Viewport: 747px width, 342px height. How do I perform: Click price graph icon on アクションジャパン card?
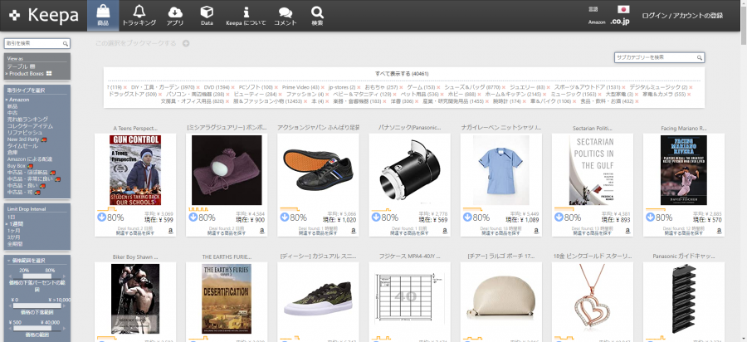click(290, 209)
